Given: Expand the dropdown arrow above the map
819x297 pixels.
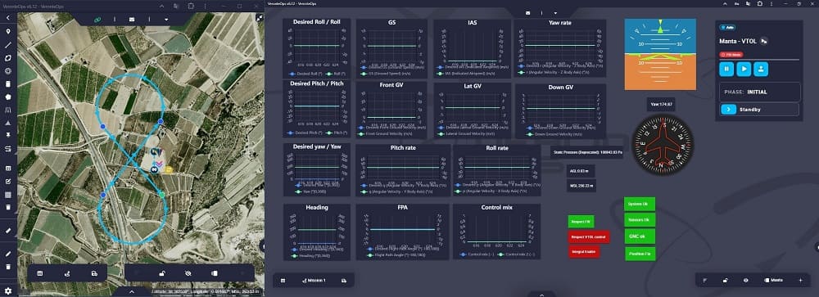Looking at the screenshot, I should pyautogui.click(x=166, y=20).
